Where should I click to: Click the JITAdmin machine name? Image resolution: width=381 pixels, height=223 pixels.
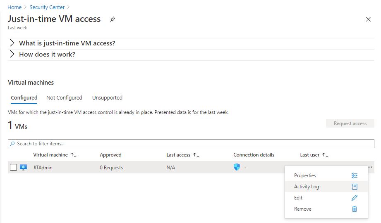43,167
